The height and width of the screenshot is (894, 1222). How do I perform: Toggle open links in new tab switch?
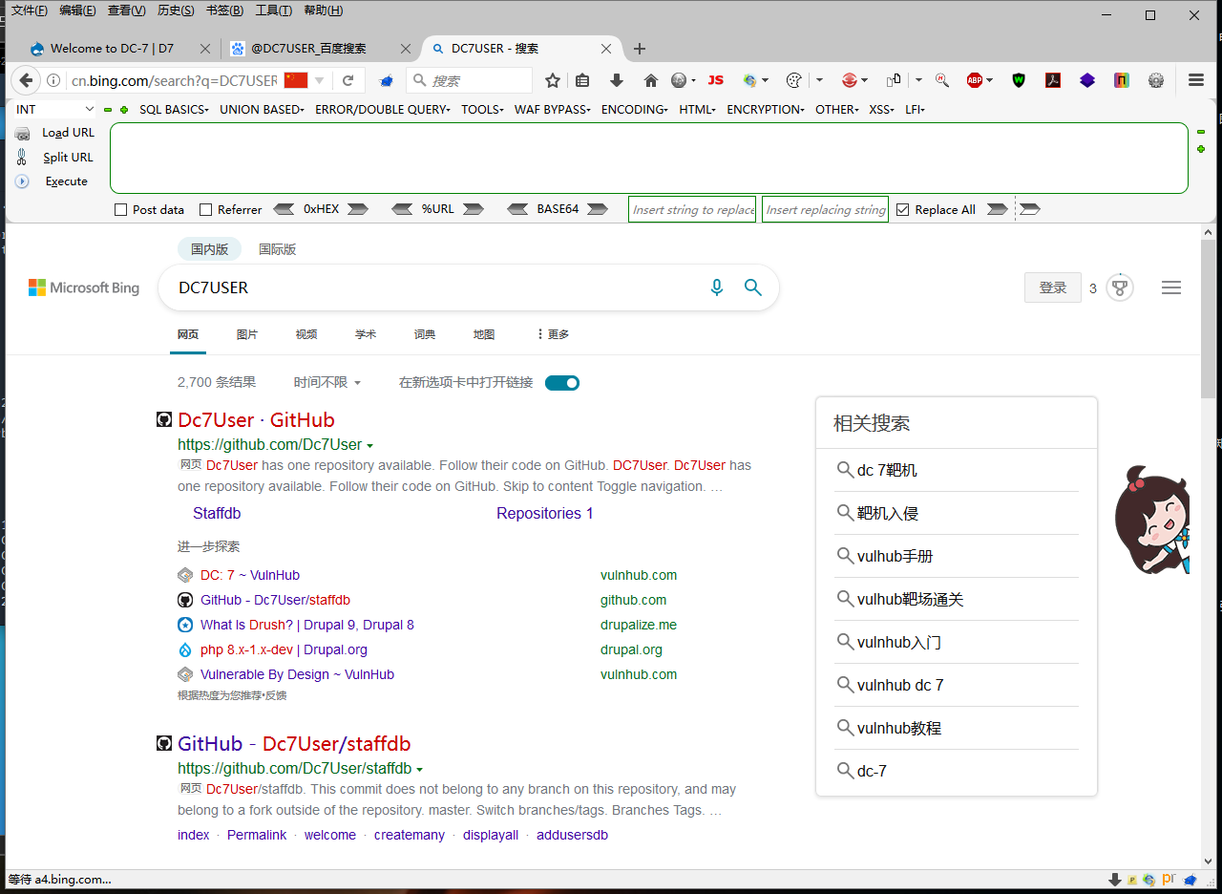(562, 383)
